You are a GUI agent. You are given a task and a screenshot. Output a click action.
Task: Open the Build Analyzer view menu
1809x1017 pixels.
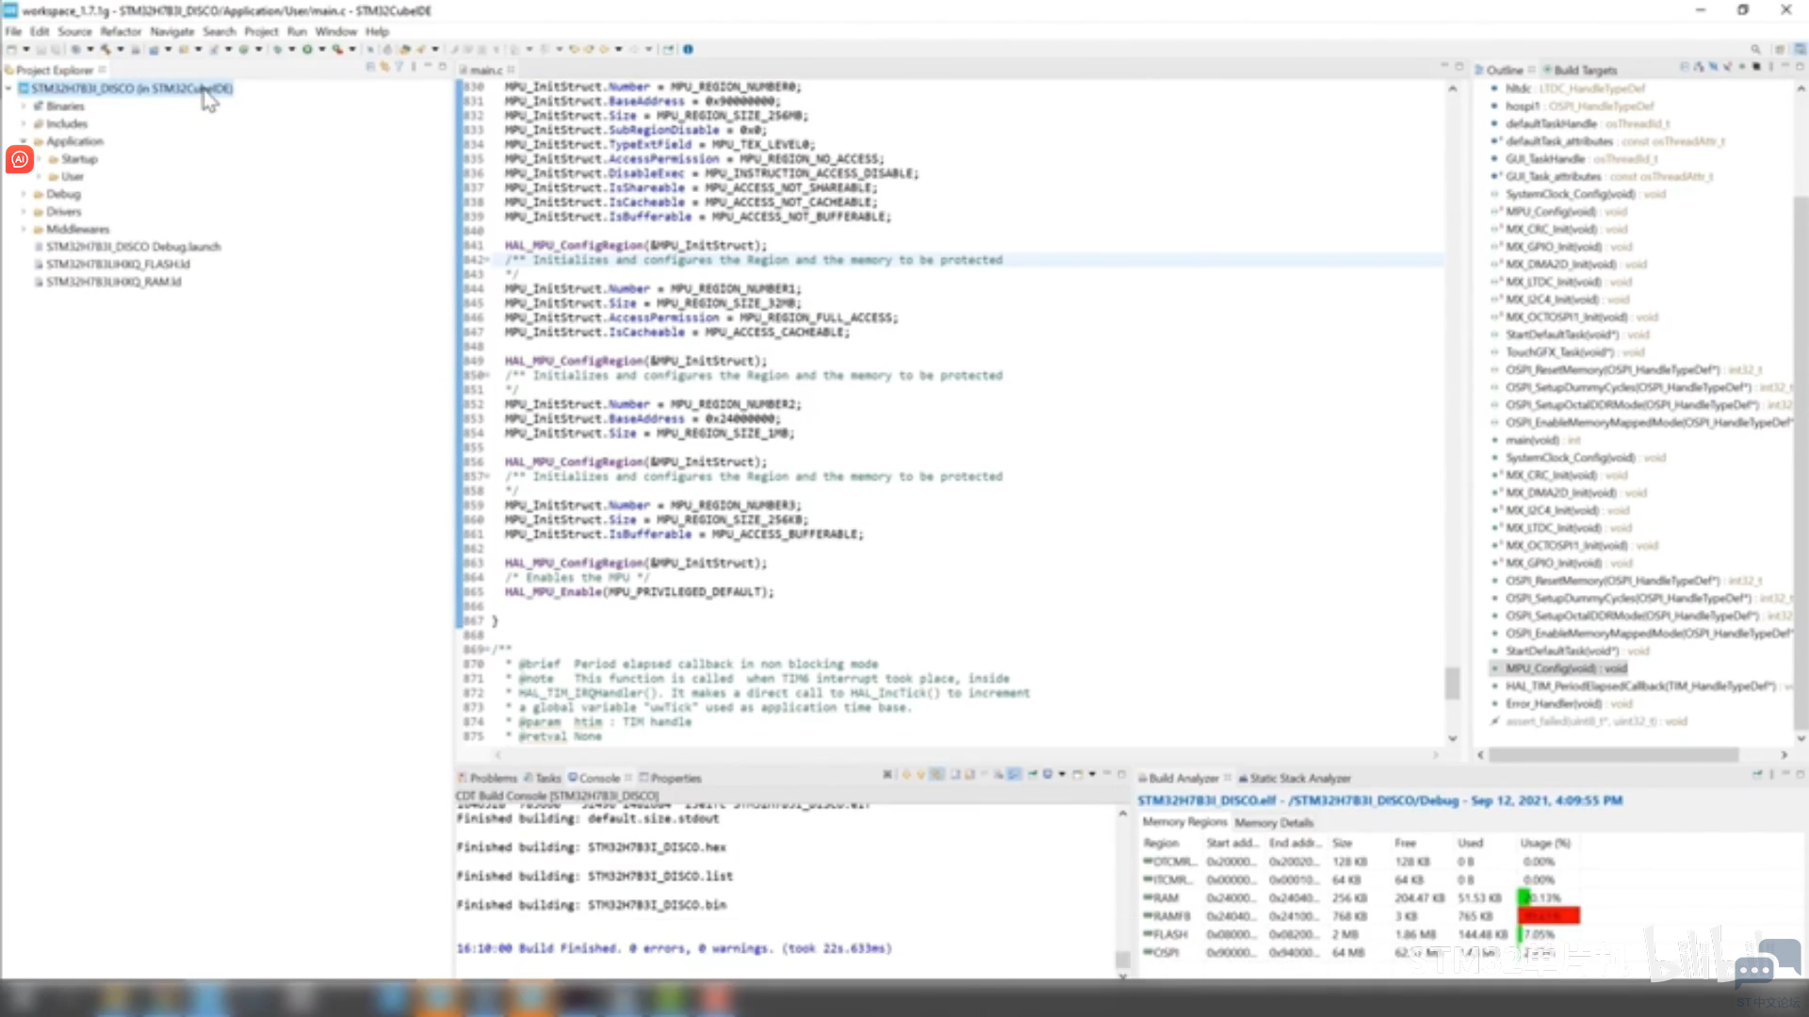coord(1771,775)
